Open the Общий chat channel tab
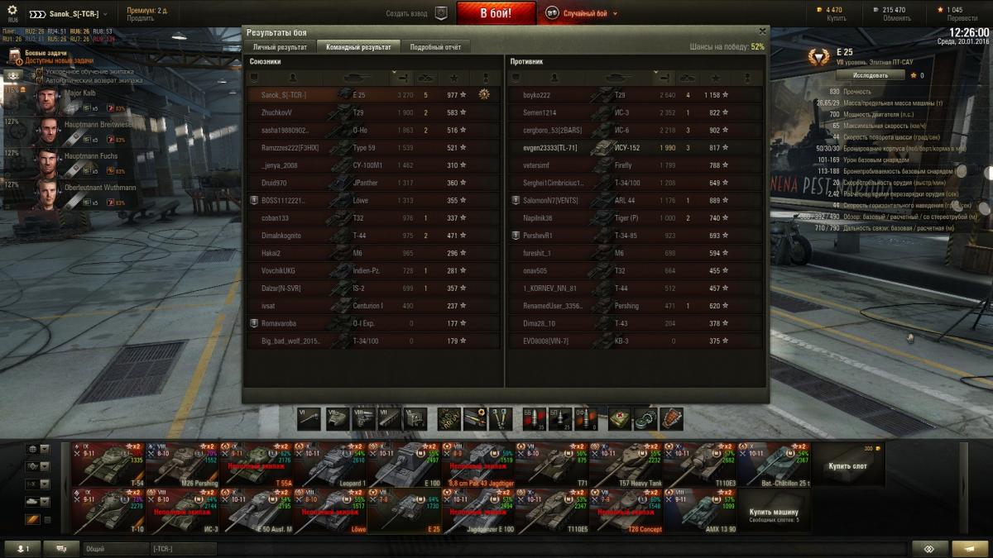The width and height of the screenshot is (993, 558). (x=114, y=548)
